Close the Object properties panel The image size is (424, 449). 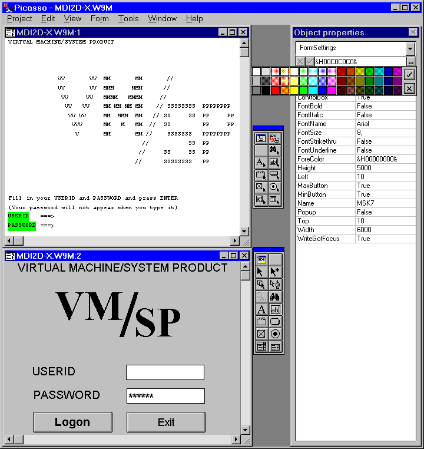[413, 32]
